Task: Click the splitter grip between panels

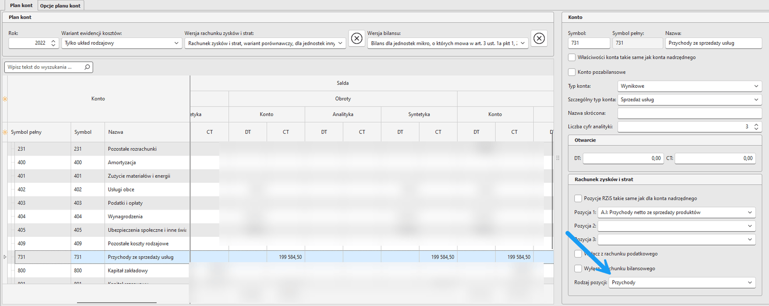Action: [558, 158]
